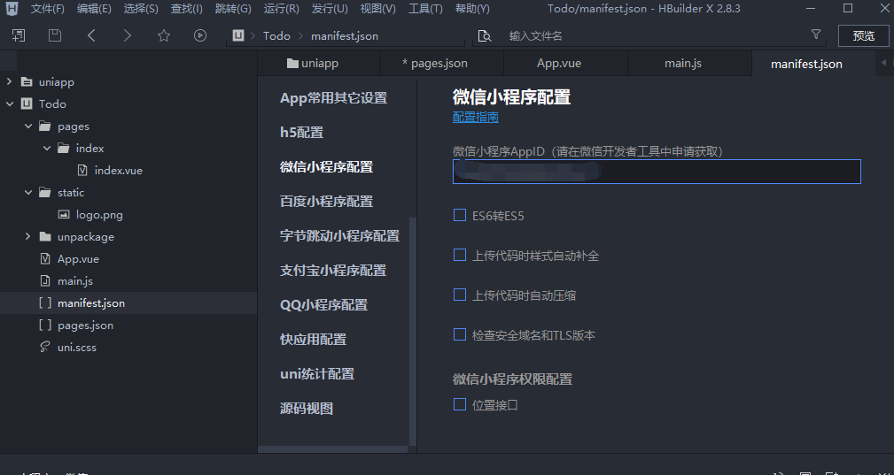Open the 跳转(G) menu
This screenshot has height=475, width=894.
coord(233,9)
